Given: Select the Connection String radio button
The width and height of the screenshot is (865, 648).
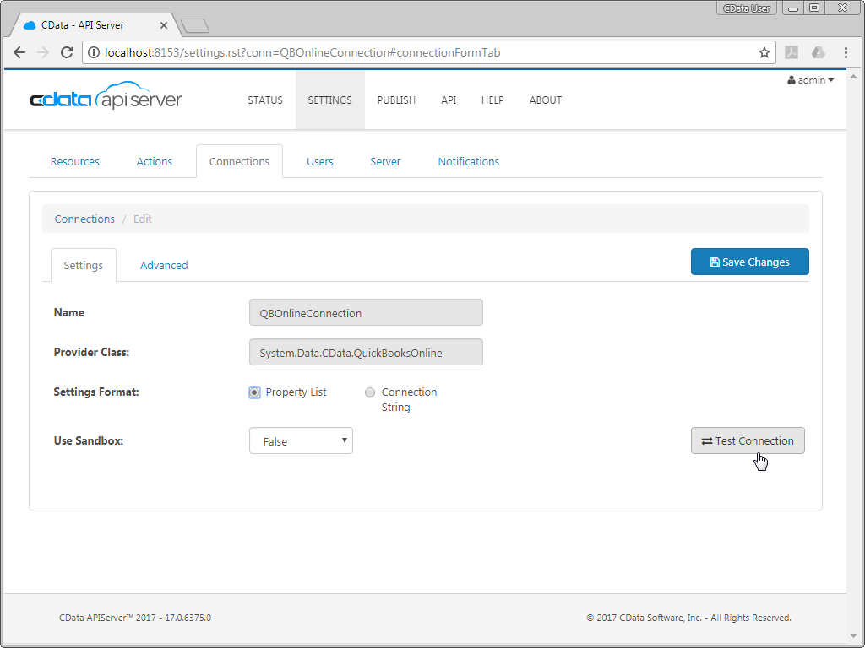Looking at the screenshot, I should [x=370, y=392].
